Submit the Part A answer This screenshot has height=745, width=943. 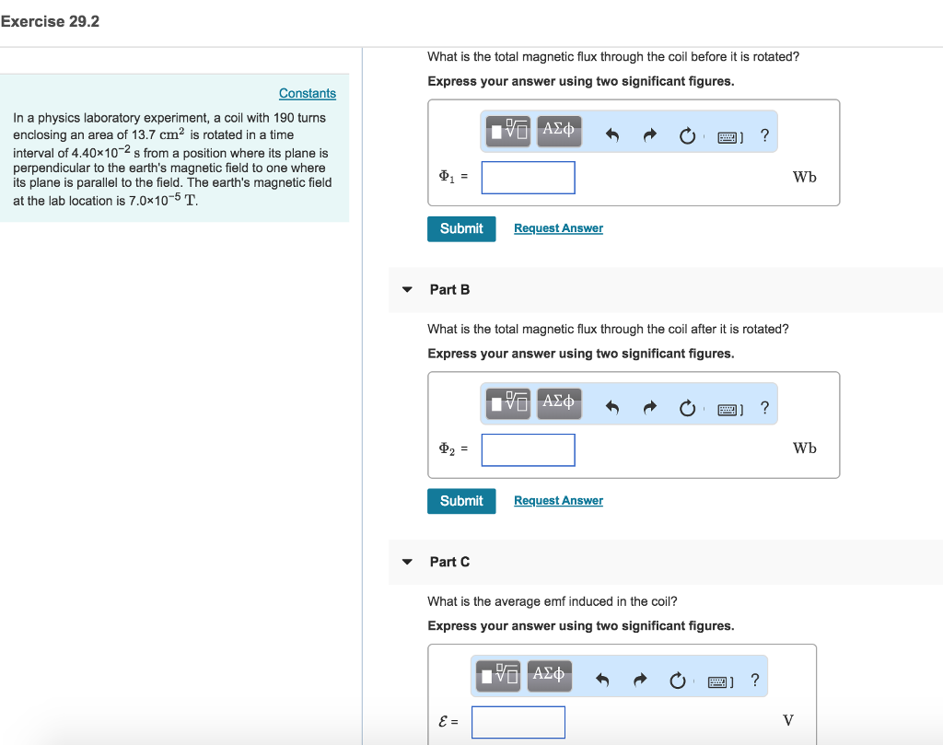(461, 228)
